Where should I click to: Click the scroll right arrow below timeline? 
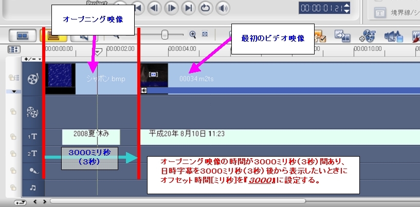(x=44, y=202)
